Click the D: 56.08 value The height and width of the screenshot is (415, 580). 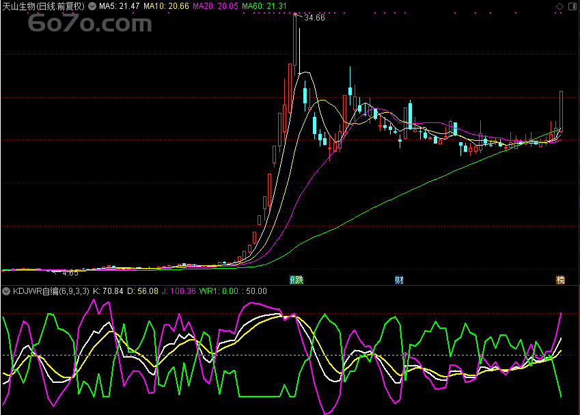click(x=143, y=291)
